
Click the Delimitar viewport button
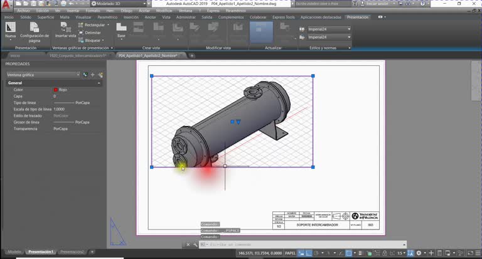click(90, 33)
